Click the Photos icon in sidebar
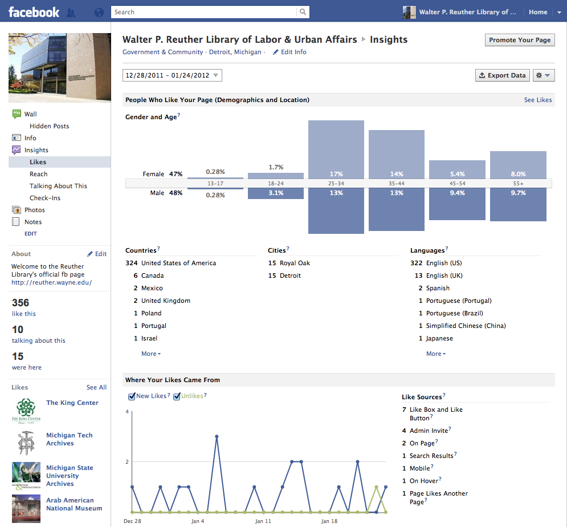This screenshot has height=527, width=567. [17, 210]
